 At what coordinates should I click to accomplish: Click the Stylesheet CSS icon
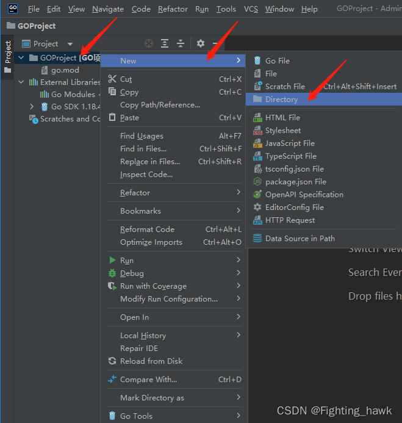257,130
